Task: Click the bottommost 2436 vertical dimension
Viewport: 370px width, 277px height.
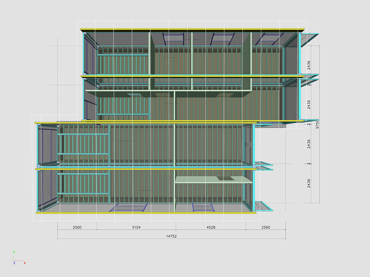Action: [x=309, y=184]
